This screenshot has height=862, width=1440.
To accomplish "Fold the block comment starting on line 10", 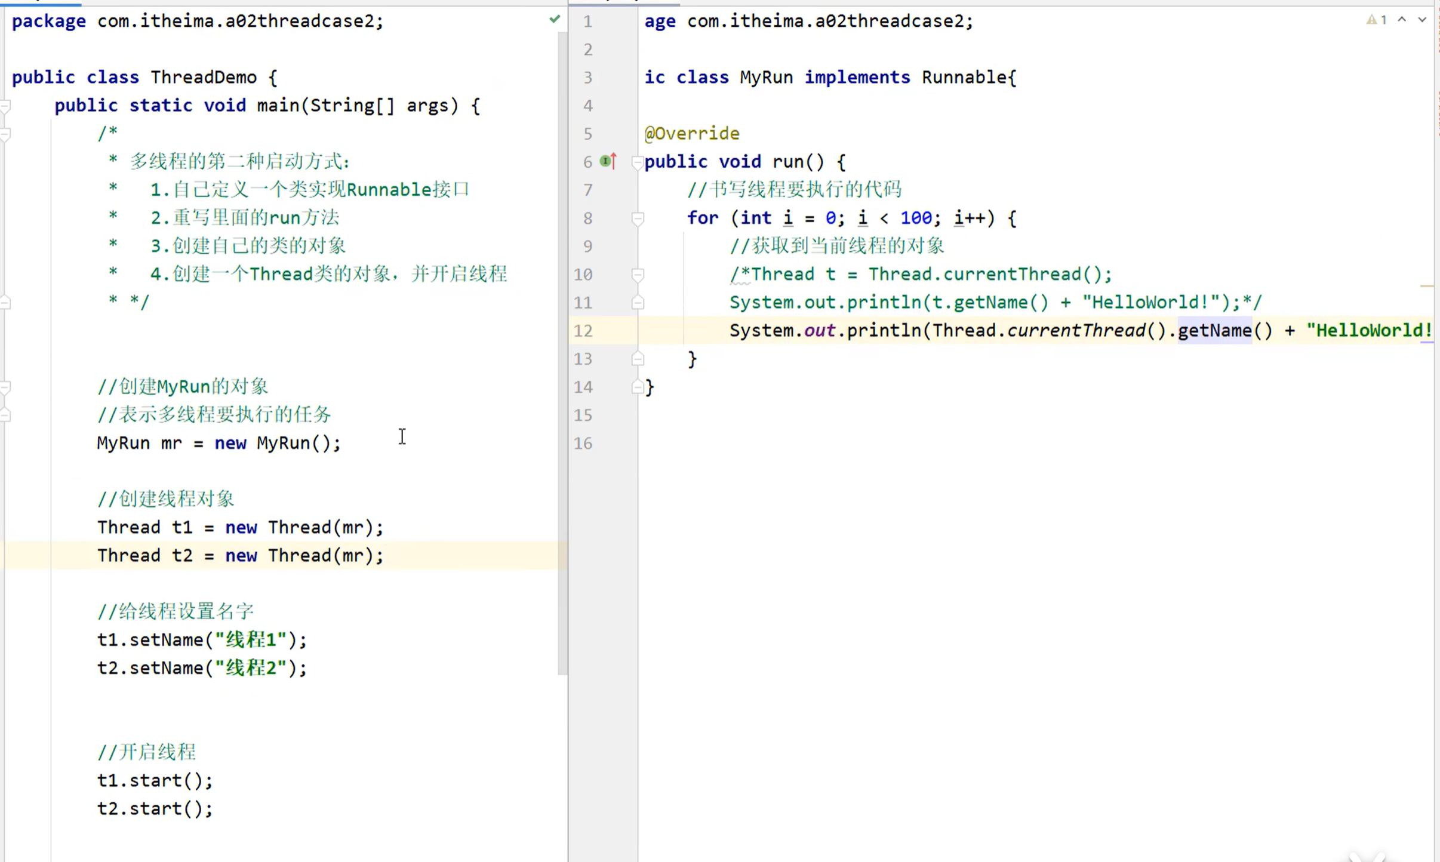I will tap(637, 275).
